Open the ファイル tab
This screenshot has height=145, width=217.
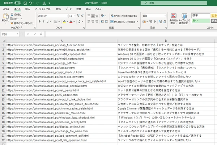pos(6,9)
